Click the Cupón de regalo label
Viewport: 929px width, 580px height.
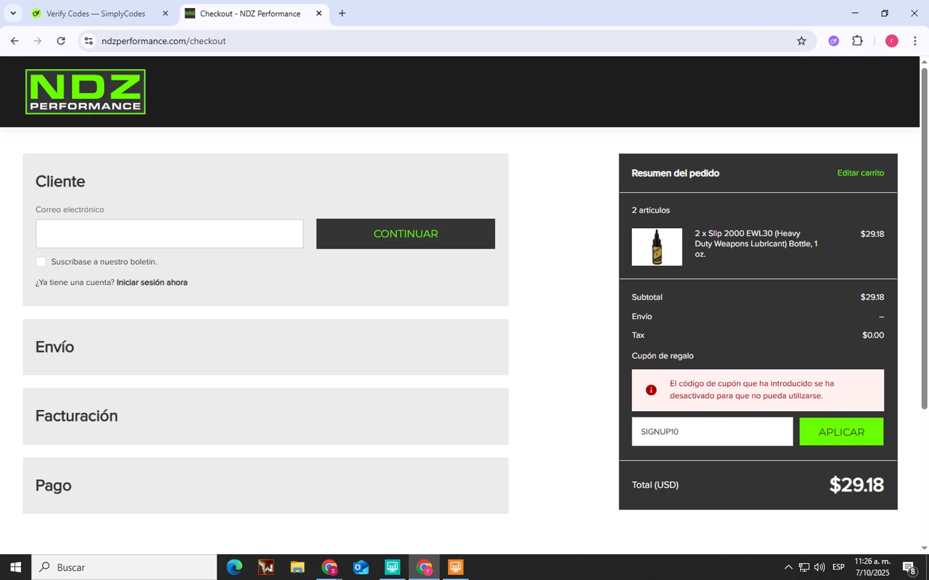click(663, 356)
